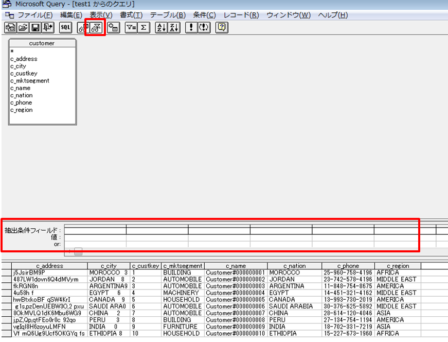Image resolution: width=448 pixels, height=342 pixels.
Task: Click the c_region column header
Action: [x=398, y=266]
